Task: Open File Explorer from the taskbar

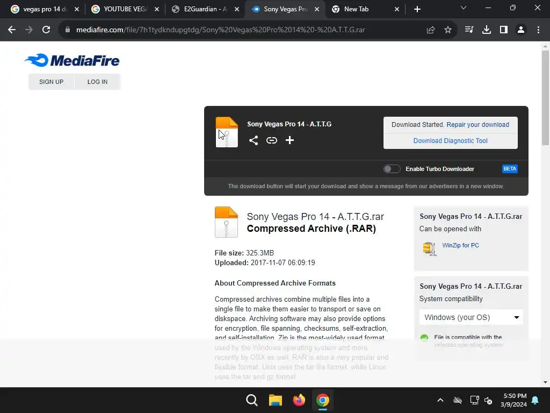Action: 276,400
